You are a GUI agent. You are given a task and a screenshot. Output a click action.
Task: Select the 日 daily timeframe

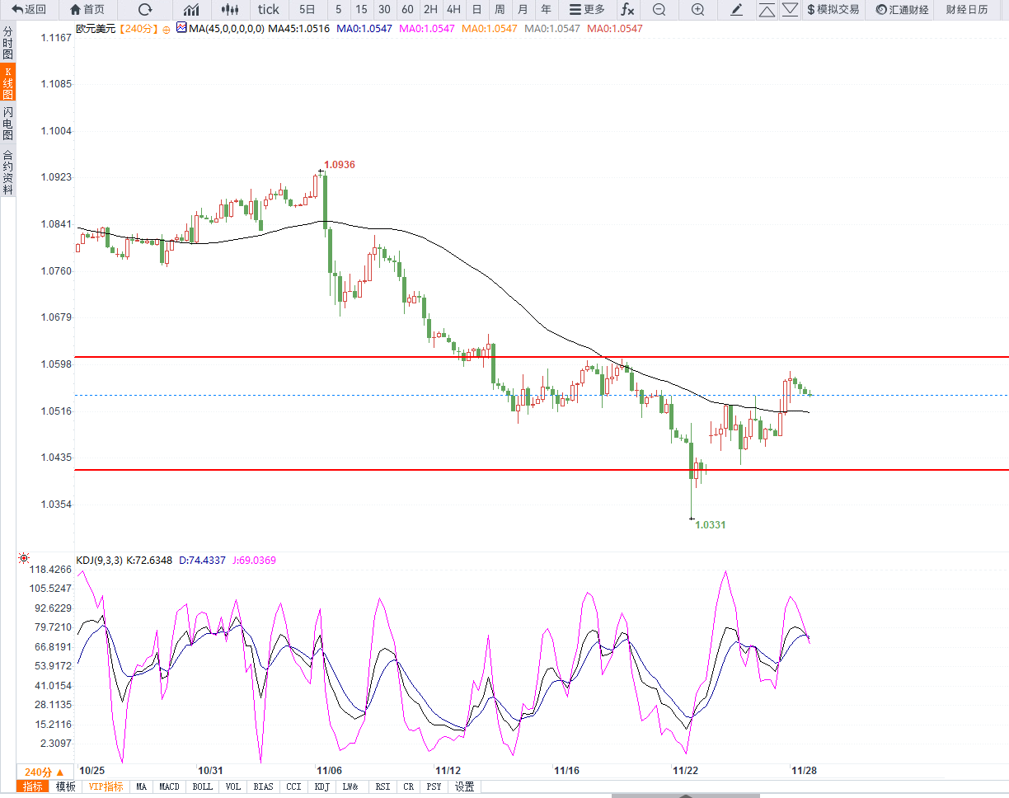coord(476,10)
